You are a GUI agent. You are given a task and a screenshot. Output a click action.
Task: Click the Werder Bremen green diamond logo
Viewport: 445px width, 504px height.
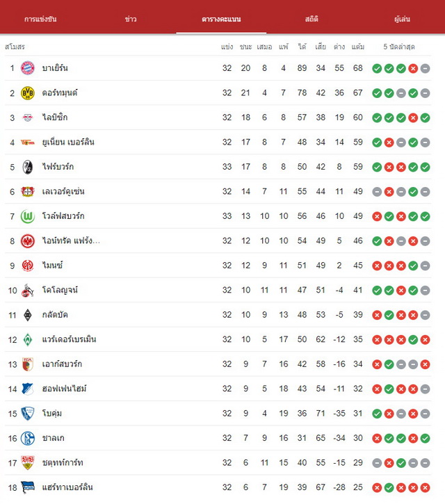tap(28, 339)
